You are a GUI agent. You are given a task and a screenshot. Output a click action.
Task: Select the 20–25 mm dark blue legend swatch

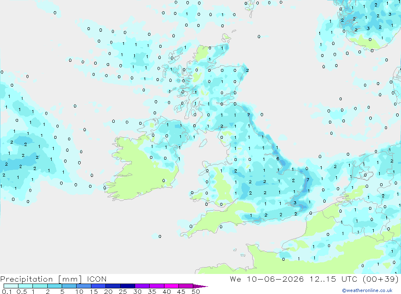point(113,286)
